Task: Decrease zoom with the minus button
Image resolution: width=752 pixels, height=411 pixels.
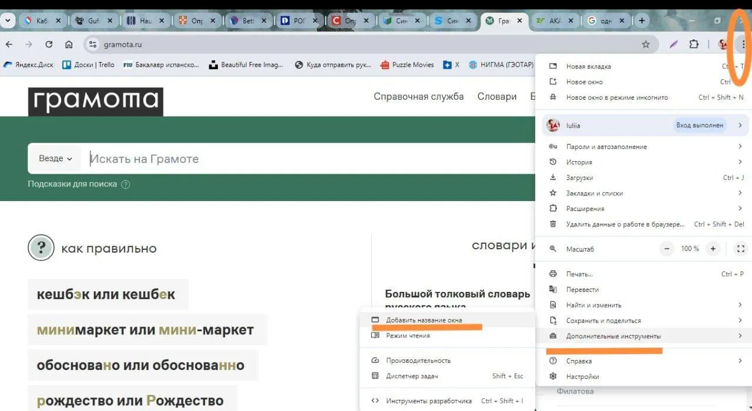Action: 666,249
